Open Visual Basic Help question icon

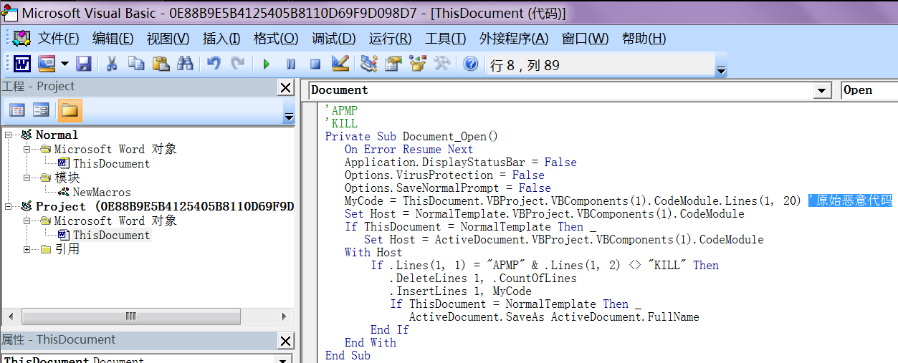pos(470,64)
